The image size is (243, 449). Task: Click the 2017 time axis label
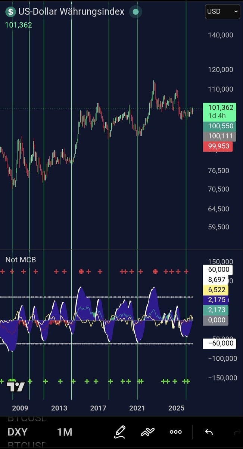[x=98, y=407]
